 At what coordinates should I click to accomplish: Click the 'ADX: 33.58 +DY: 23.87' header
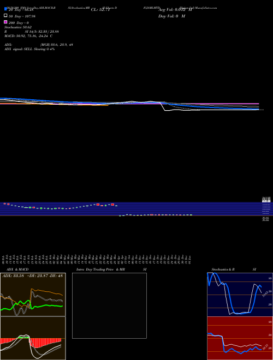pyautogui.click(x=32, y=276)
